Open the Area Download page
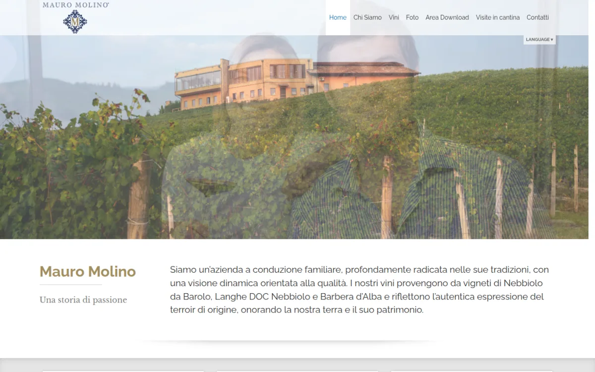This screenshot has width=595, height=372. coord(447,17)
